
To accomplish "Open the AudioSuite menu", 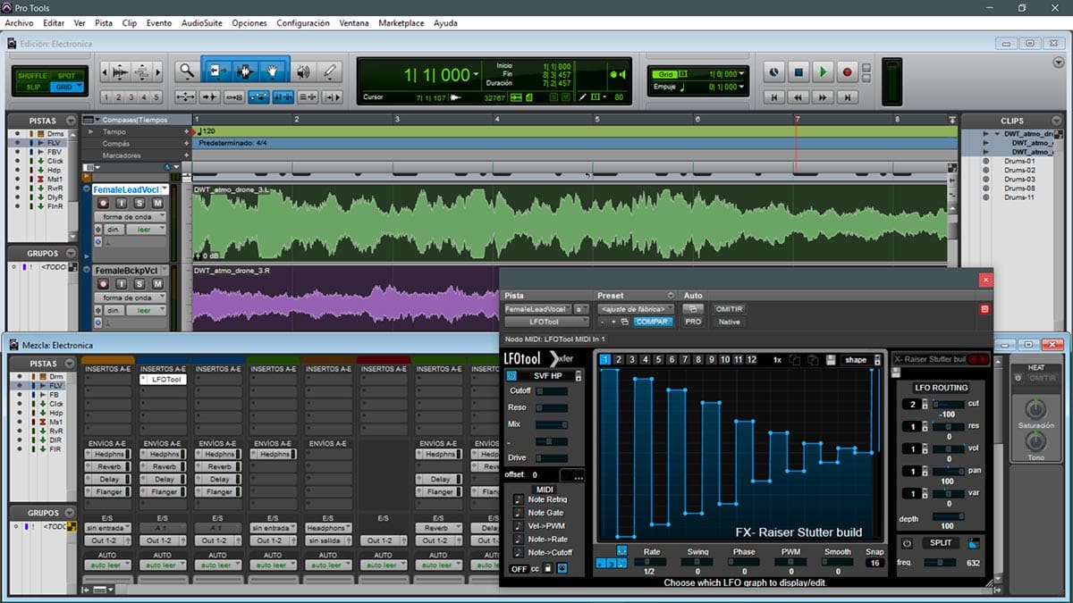I will tap(202, 23).
